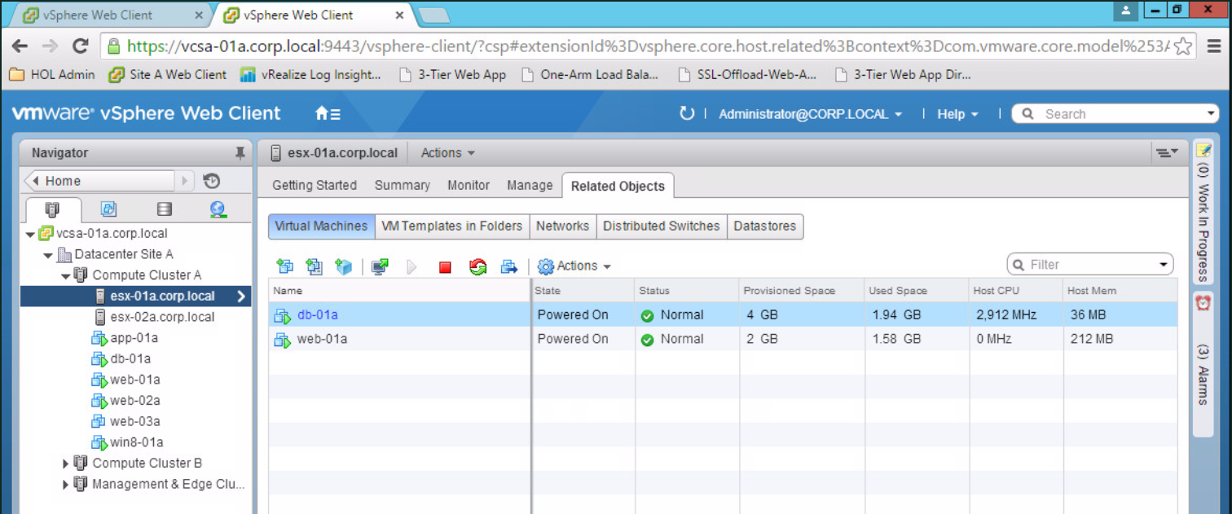Select the Networking inventory icon tab
The height and width of the screenshot is (514, 1232).
(218, 209)
